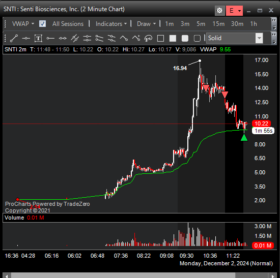
Task: Click the 16.94 high price point marker
Action: tap(200, 61)
